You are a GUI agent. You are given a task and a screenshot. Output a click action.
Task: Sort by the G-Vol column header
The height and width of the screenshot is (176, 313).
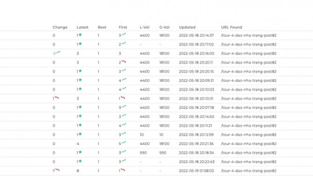tap(164, 27)
